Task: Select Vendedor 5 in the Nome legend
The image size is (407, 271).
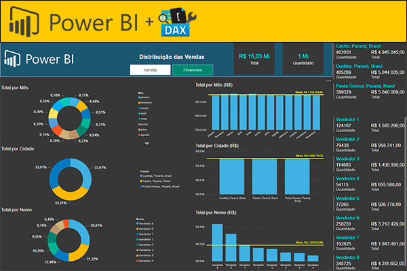Action: click(145, 255)
